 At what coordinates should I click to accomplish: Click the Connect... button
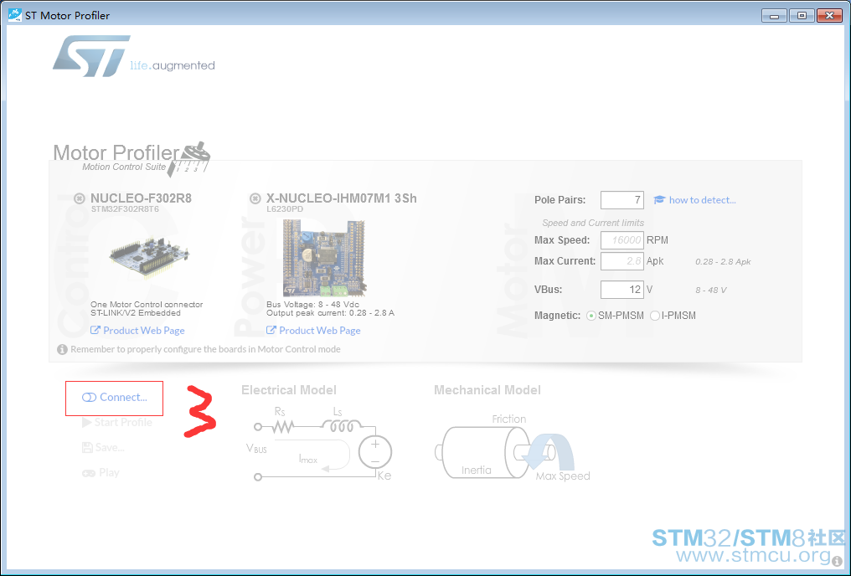pyautogui.click(x=115, y=398)
